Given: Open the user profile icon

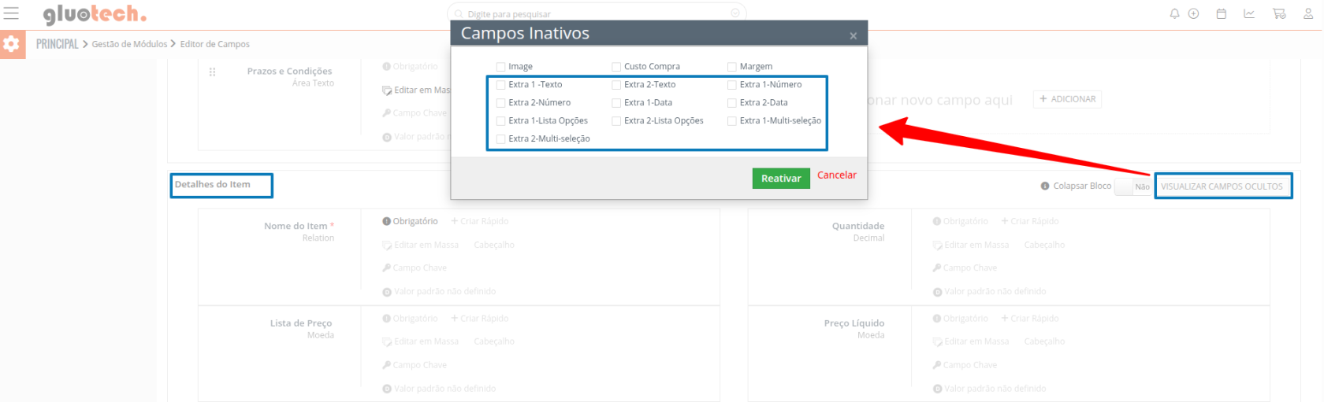Looking at the screenshot, I should 1307,13.
